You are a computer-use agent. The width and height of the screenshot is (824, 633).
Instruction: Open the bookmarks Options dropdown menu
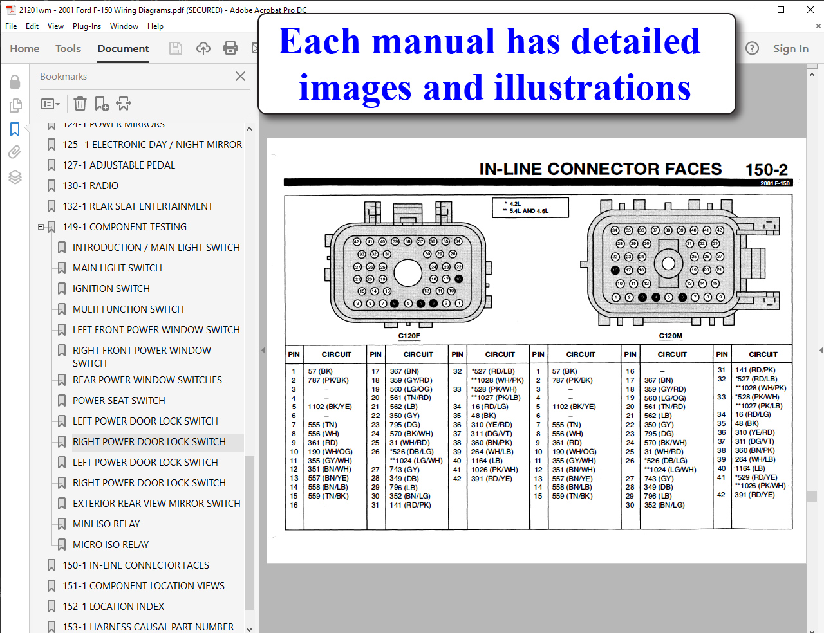50,104
